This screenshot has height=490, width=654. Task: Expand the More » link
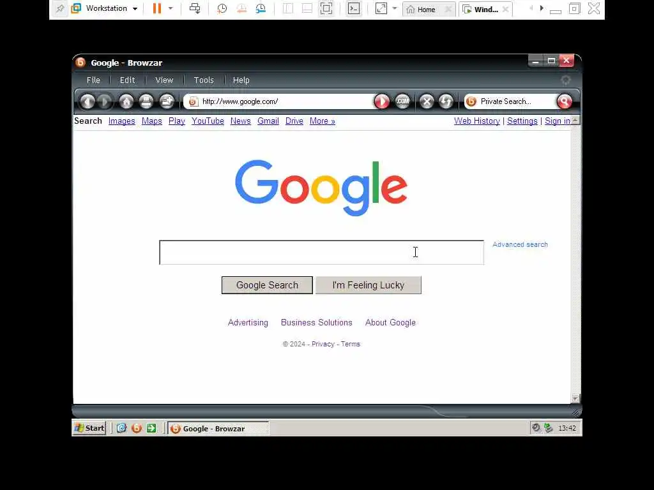pyautogui.click(x=323, y=121)
